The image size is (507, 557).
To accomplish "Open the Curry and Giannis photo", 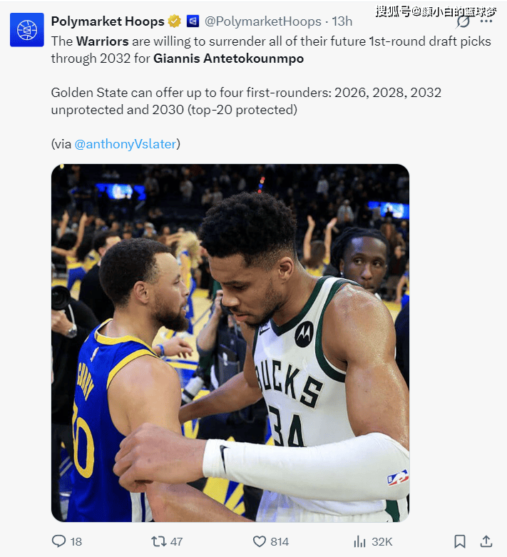I will [230, 343].
